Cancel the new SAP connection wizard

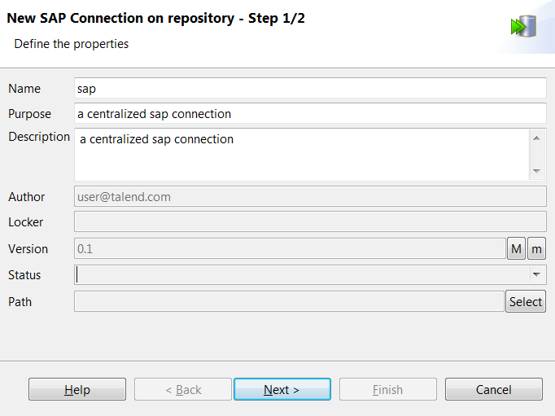(493, 390)
